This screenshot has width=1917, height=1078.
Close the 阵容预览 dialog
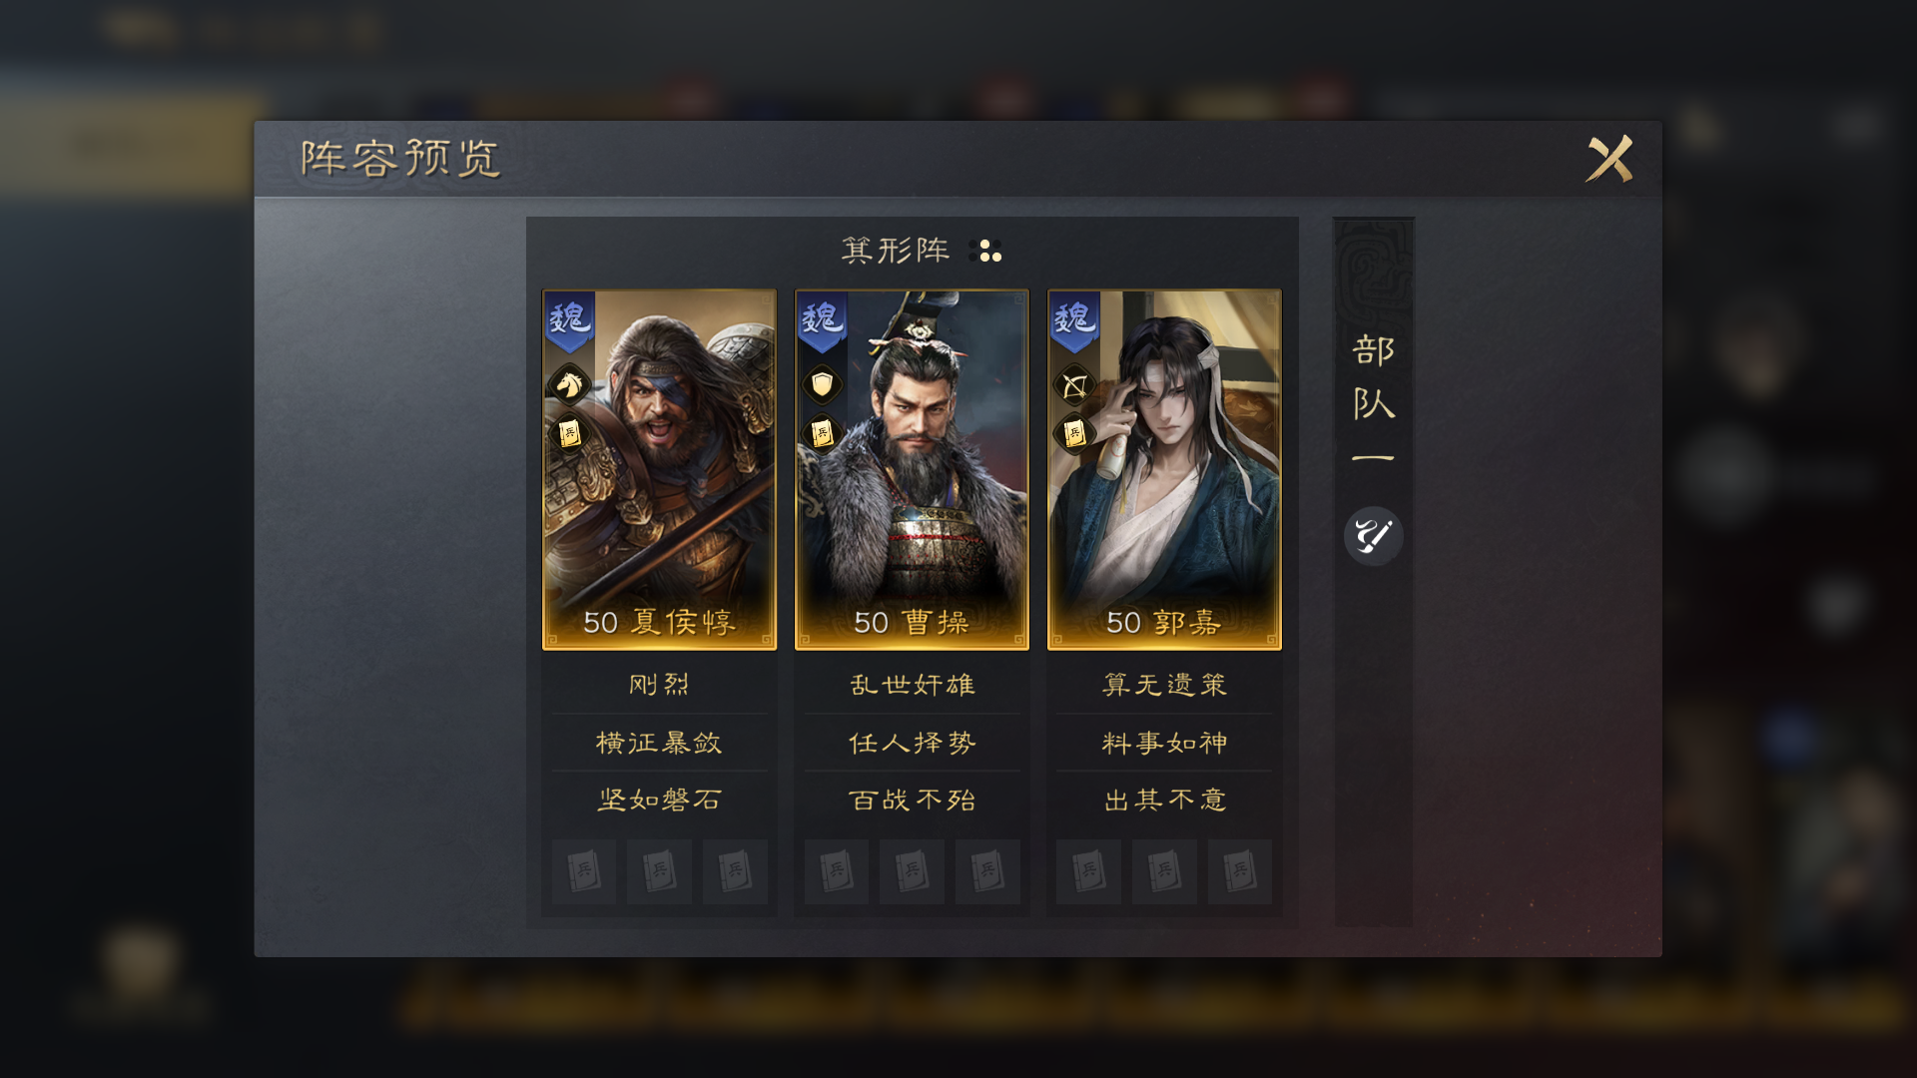click(x=1609, y=159)
